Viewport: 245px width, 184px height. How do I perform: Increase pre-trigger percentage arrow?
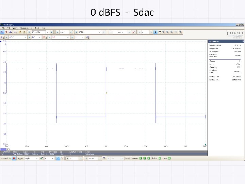pyautogui.click(x=100, y=158)
